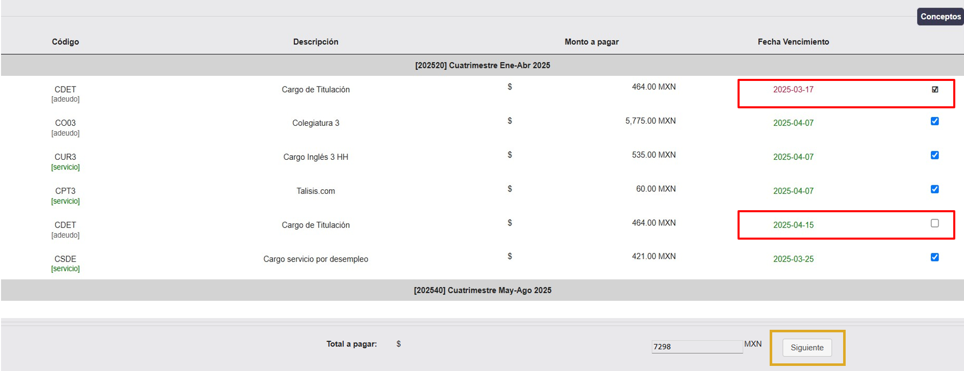The height and width of the screenshot is (371, 964).
Task: Click the 5,775.00 MXN amount
Action: [650, 121]
